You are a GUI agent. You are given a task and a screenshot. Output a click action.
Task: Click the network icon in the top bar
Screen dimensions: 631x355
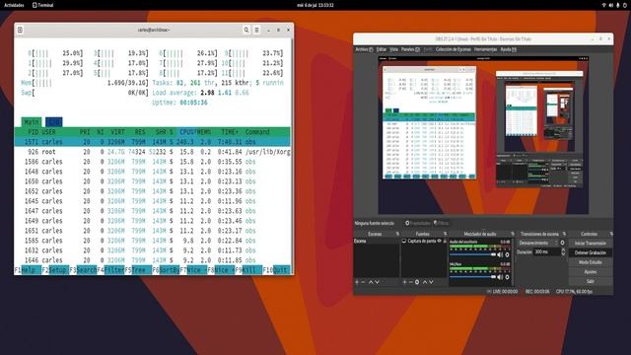tap(603, 5)
